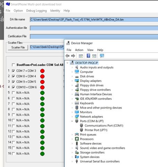Viewport: 158px width, 167px height.
Task: Check the row 16 N/A + N/A checkbox
Action: click(x=13, y=154)
